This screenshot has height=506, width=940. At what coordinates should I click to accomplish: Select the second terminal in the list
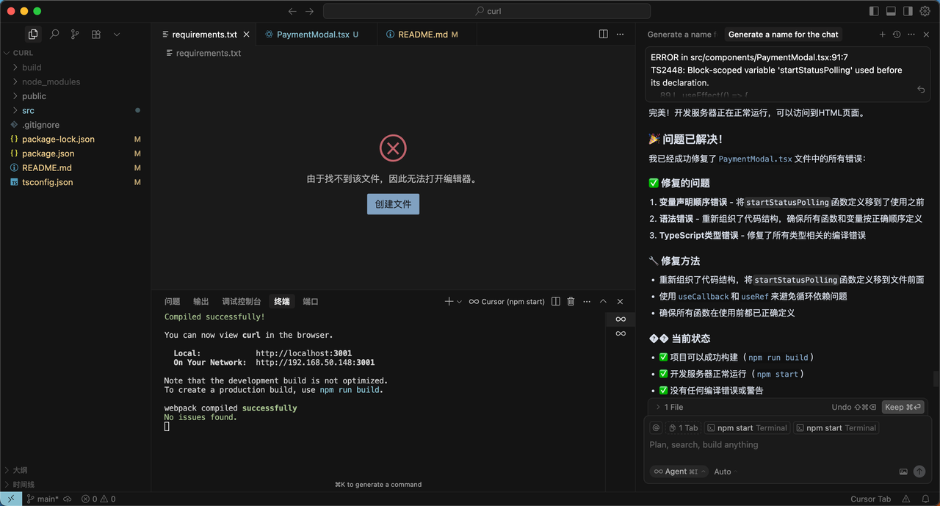pyautogui.click(x=621, y=333)
